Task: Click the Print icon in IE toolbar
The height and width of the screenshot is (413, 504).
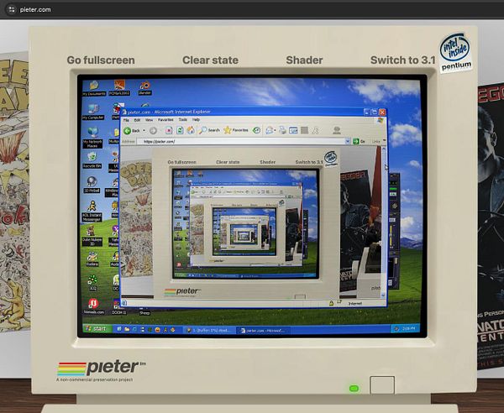Action: (x=282, y=130)
